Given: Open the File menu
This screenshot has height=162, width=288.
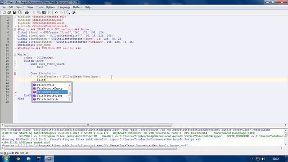Looking at the screenshot, I should point(4,7).
